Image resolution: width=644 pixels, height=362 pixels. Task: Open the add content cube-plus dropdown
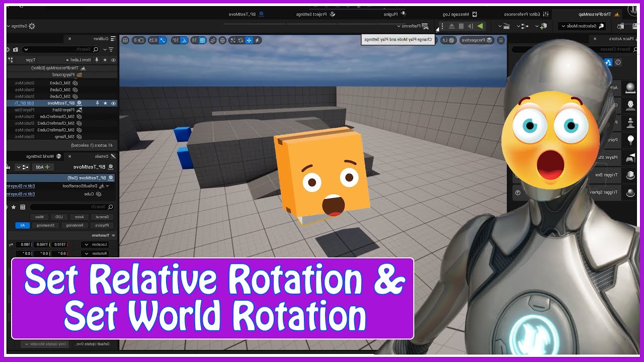pos(541,26)
